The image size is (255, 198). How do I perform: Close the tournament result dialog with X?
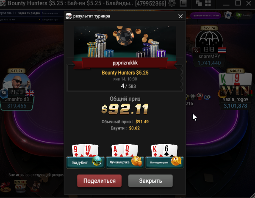(180, 16)
